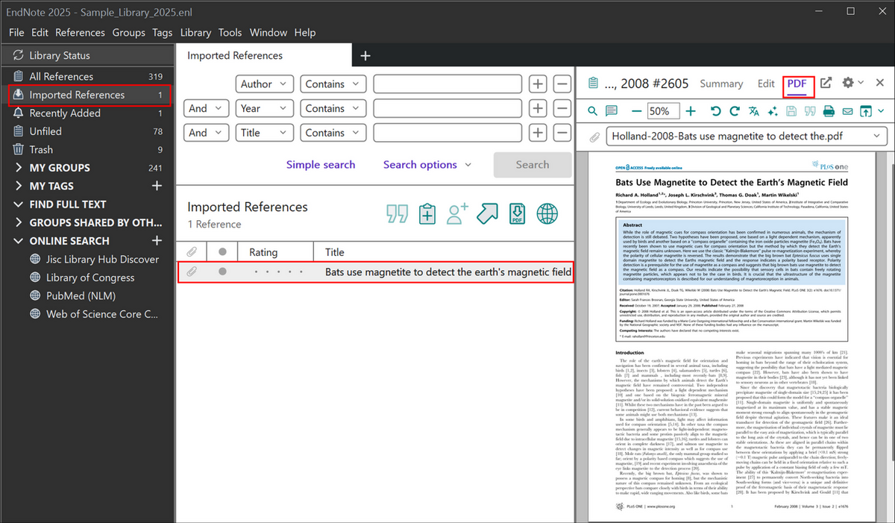
Task: Open online search via the globe icon
Action: coord(547,214)
